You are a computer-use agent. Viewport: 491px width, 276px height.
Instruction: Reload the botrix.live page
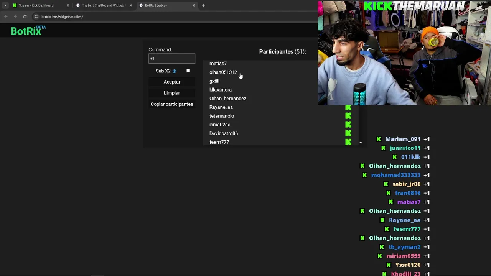click(25, 17)
